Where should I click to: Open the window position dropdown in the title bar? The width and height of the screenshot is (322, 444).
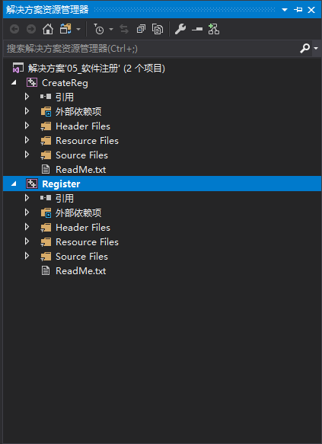tap(285, 10)
